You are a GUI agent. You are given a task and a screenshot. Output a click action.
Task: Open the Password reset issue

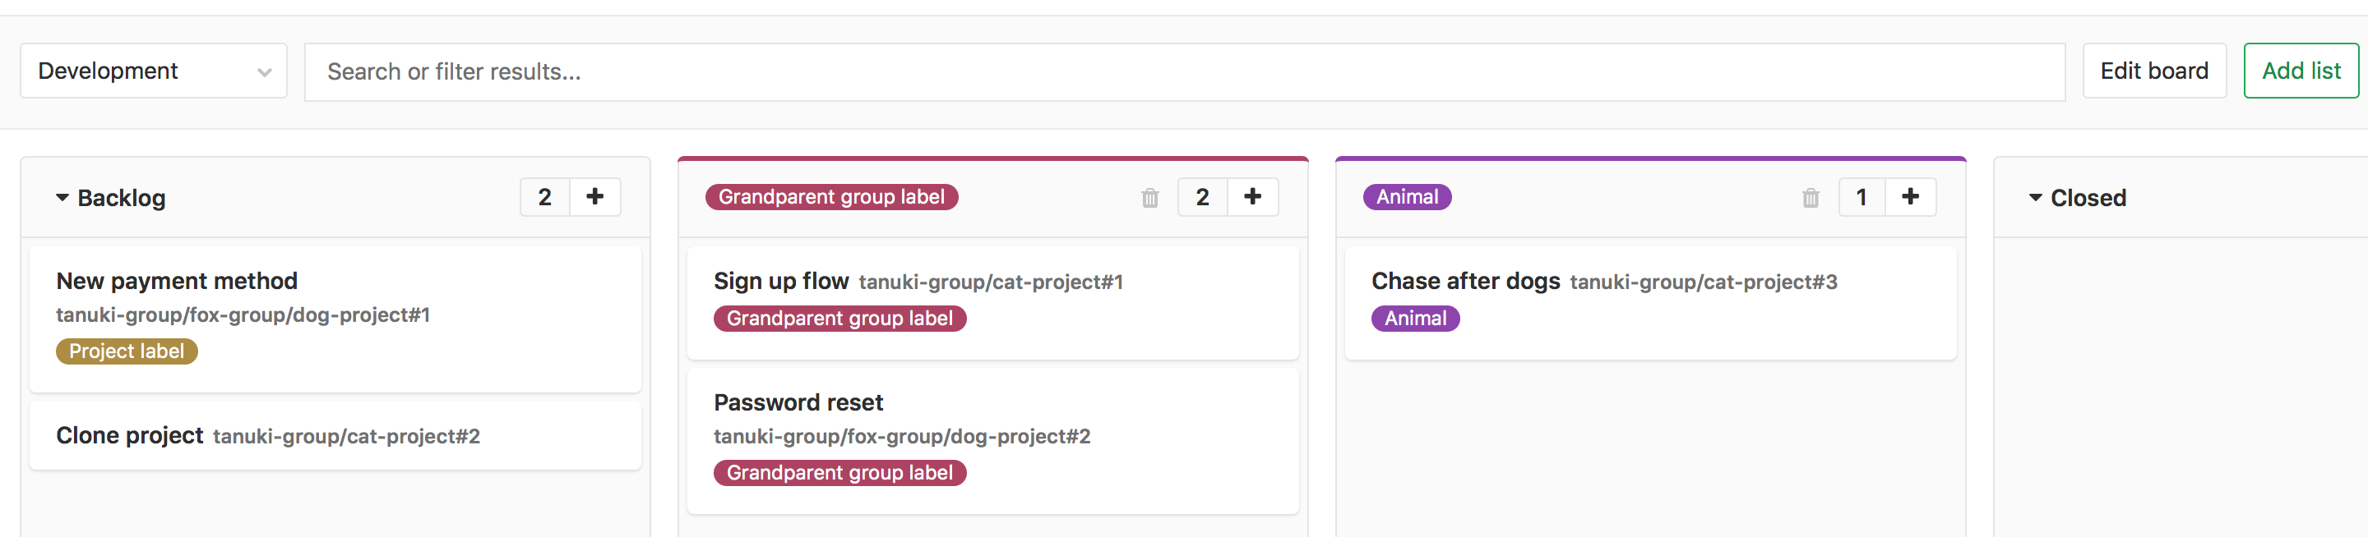click(x=798, y=402)
